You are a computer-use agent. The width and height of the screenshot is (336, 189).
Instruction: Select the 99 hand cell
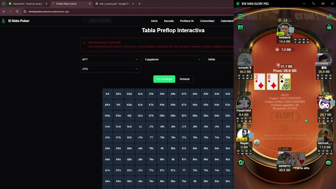pyautogui.click(x=162, y=148)
